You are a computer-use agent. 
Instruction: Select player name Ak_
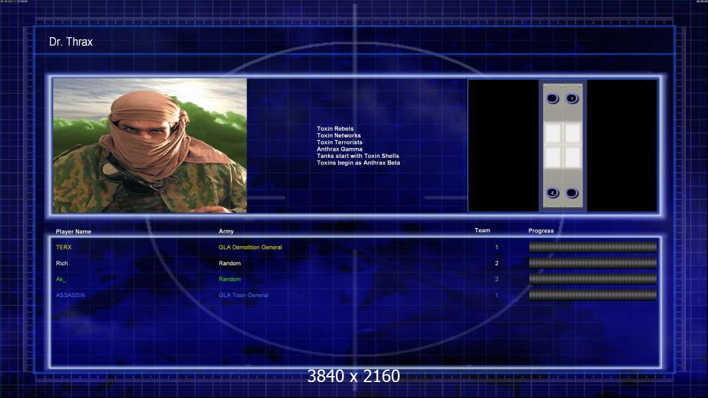pyautogui.click(x=61, y=279)
